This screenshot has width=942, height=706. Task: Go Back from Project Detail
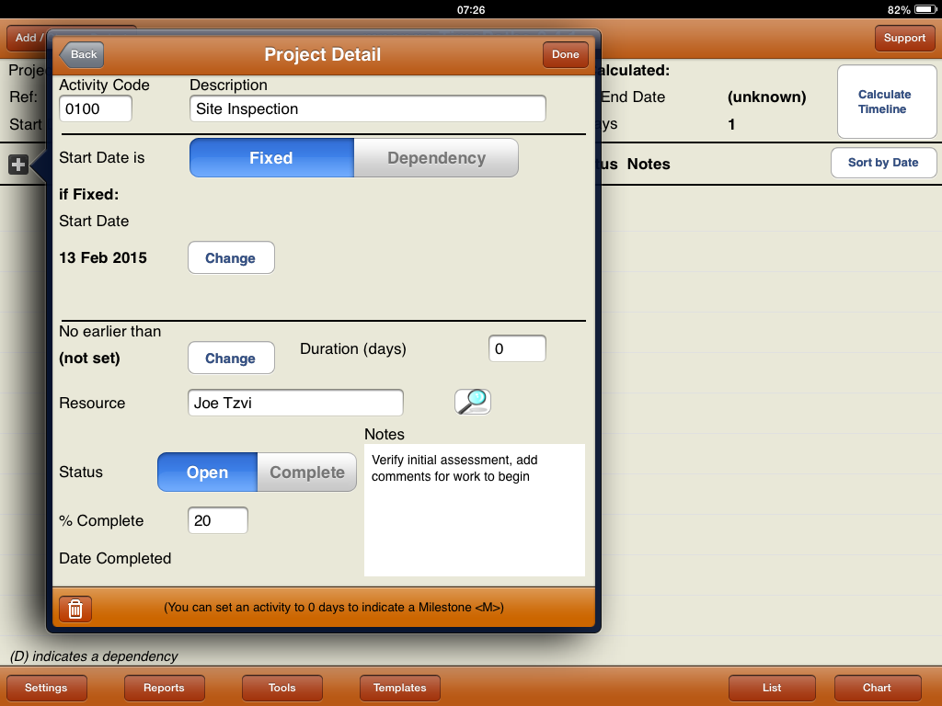pos(82,54)
